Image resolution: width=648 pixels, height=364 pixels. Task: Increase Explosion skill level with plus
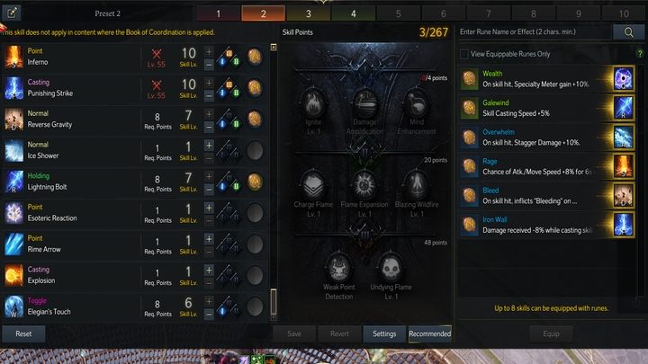[x=209, y=270]
